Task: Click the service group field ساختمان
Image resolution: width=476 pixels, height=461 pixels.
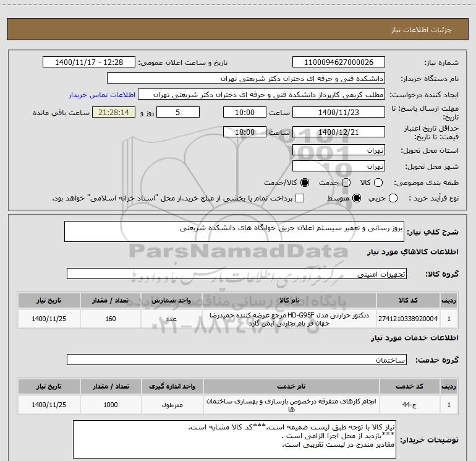Action: tap(237, 360)
